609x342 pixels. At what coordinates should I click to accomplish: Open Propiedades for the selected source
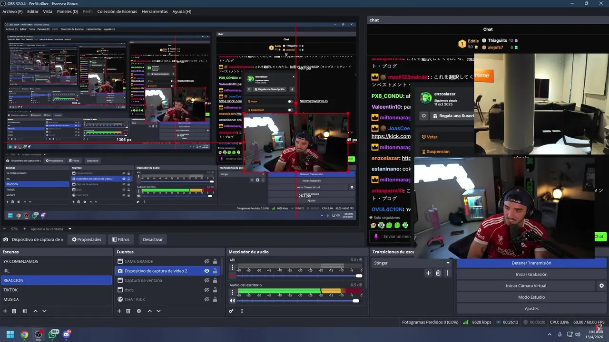(87, 239)
